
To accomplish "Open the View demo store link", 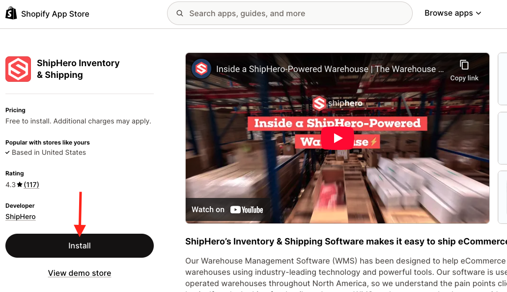I will 80,273.
